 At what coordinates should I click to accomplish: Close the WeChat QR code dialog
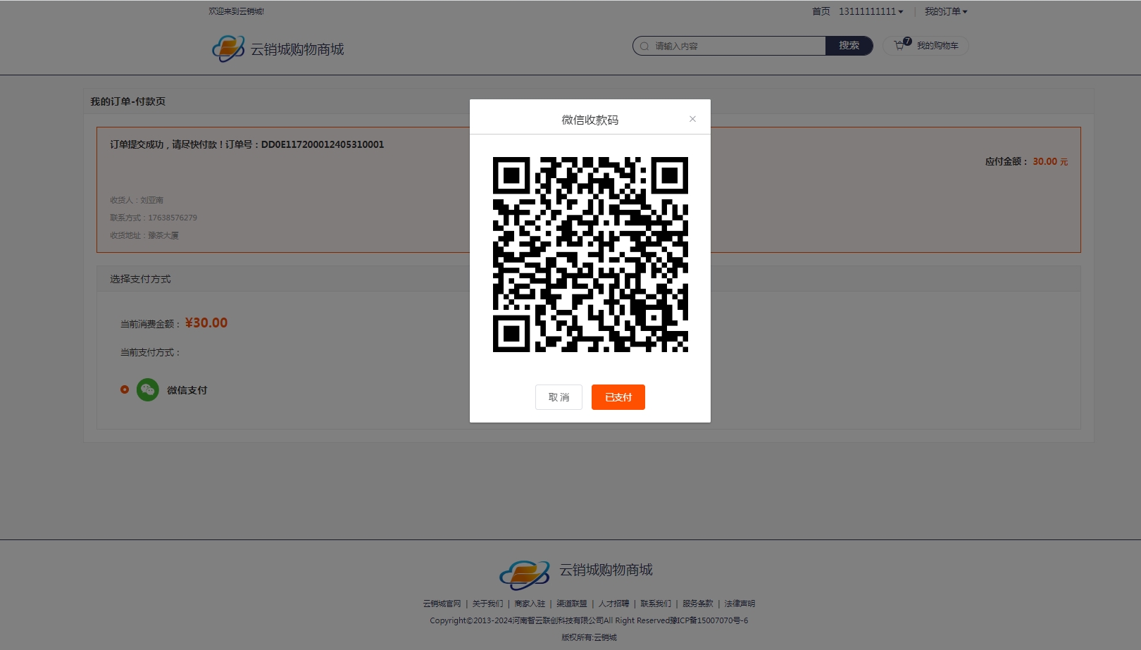692,119
